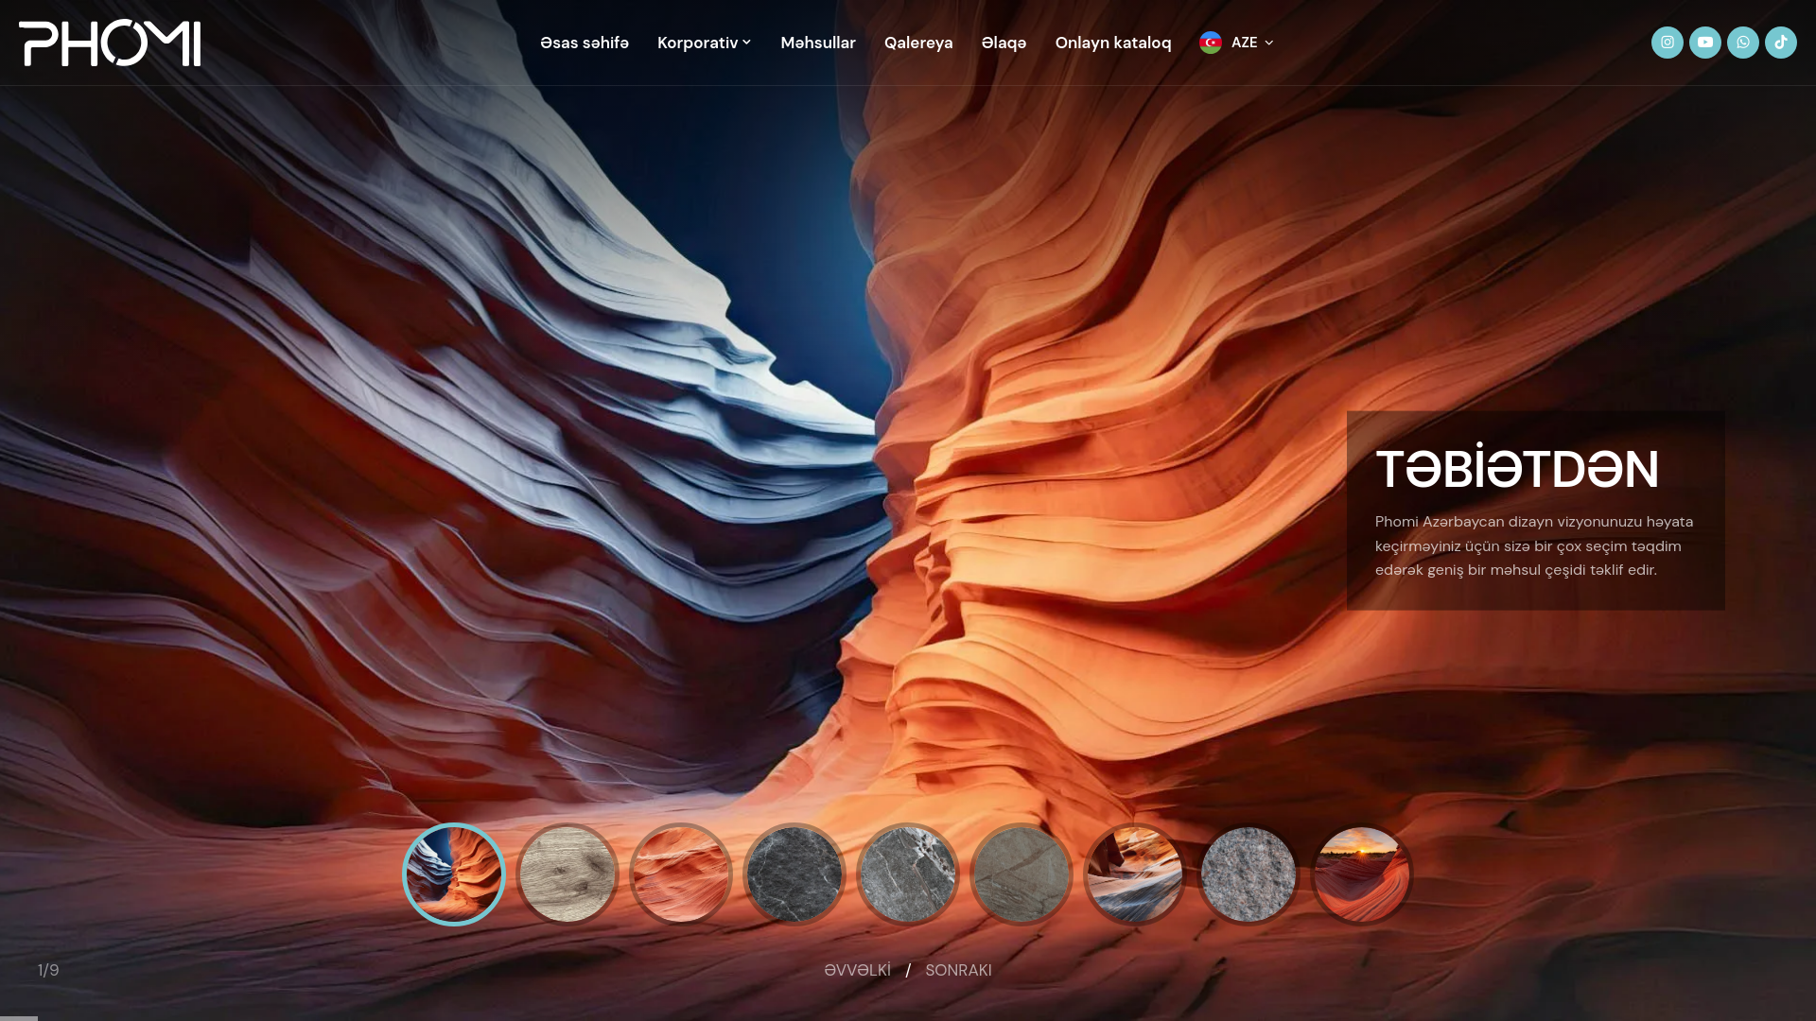Image resolution: width=1816 pixels, height=1021 pixels.
Task: Open the Məhsullar page
Action: (818, 43)
